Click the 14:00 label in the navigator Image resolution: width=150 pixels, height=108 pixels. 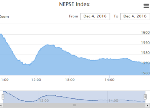pos(113,101)
